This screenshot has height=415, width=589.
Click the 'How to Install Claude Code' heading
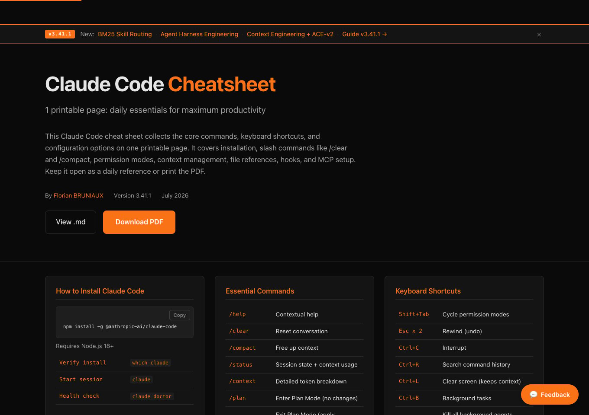(100, 291)
